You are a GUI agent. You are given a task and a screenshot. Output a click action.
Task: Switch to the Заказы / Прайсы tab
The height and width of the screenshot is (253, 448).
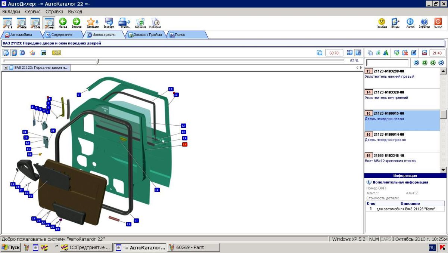pyautogui.click(x=146, y=35)
